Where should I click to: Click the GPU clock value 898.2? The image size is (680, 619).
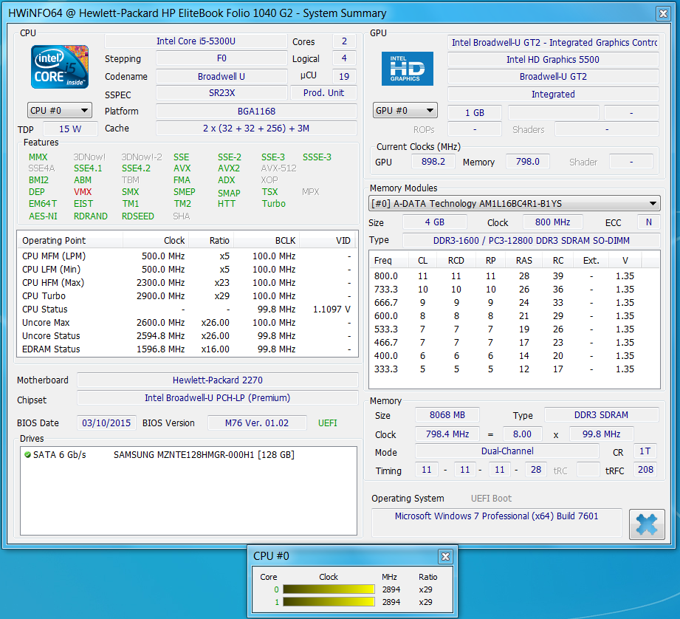coord(433,161)
